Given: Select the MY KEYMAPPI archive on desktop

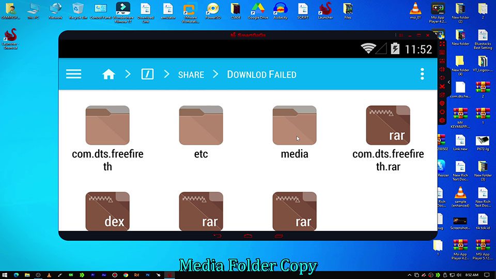Looking at the screenshot, I should (460, 118).
